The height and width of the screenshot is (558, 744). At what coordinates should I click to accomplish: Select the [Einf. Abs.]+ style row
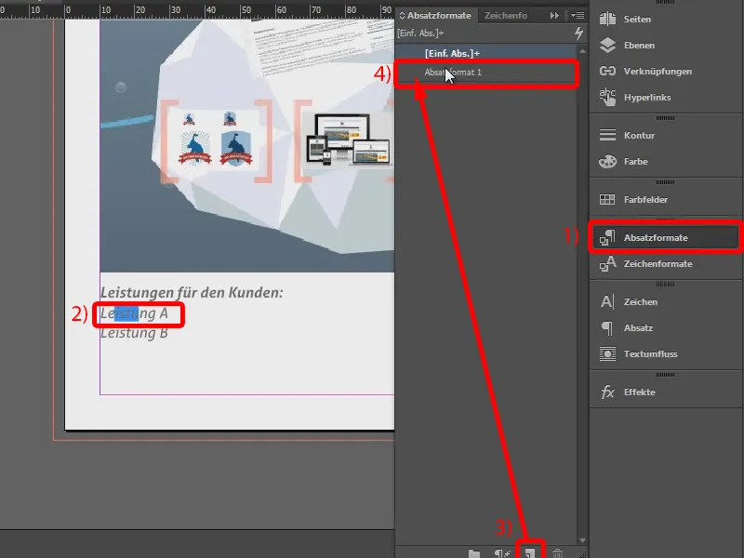point(485,53)
